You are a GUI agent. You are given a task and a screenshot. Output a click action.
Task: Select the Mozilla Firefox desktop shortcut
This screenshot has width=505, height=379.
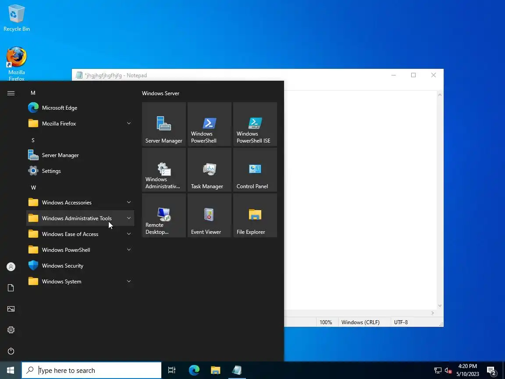click(x=16, y=64)
